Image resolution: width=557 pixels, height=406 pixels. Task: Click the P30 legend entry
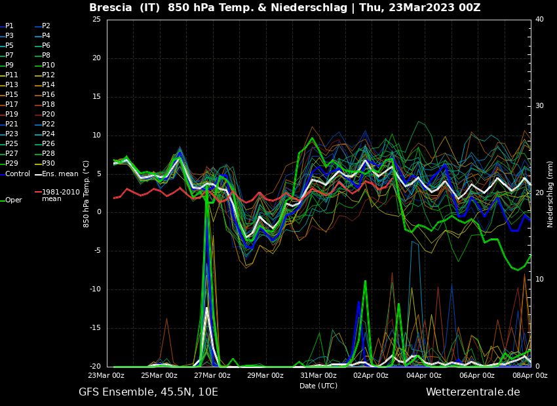pyautogui.click(x=48, y=164)
